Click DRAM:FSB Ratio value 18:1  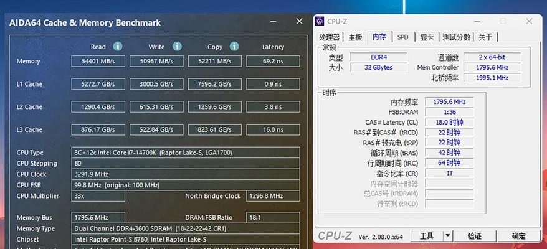coord(273,218)
